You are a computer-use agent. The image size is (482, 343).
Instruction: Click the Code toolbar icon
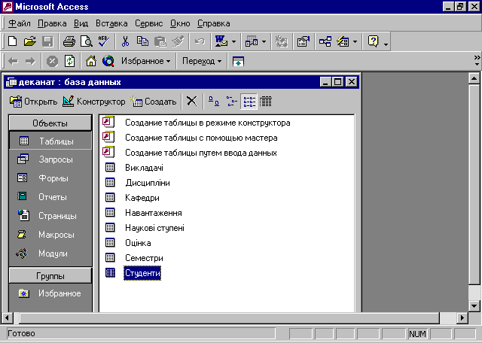281,41
